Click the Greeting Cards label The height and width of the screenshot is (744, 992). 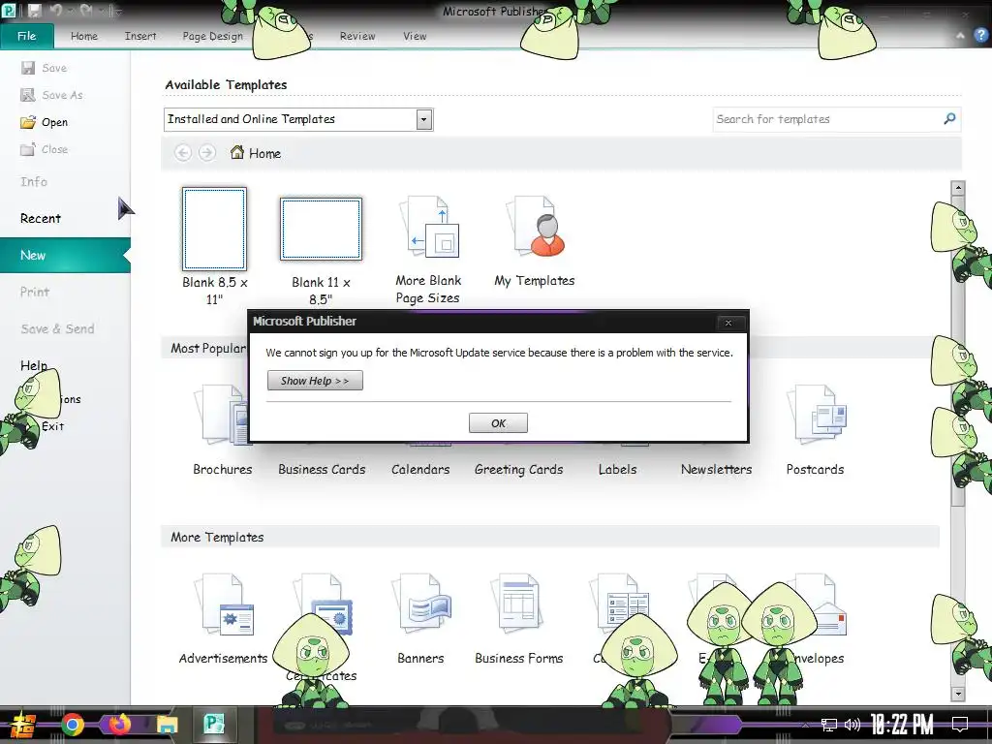coord(519,470)
